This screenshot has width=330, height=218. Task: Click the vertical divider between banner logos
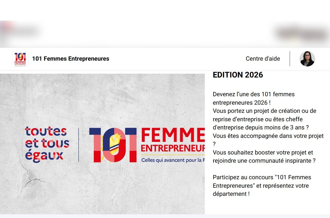(79, 144)
